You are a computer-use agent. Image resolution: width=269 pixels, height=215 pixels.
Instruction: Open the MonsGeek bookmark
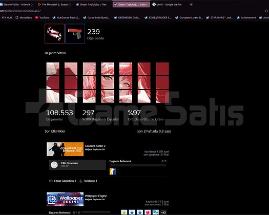tap(24, 17)
